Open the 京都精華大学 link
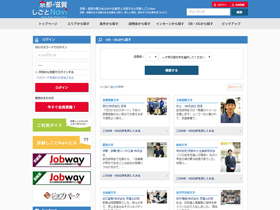Viewport: 280px width, 210px height. point(110,100)
